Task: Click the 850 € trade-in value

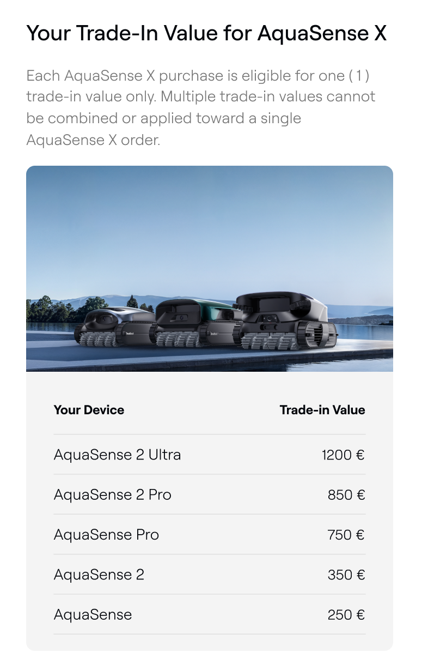Action: [346, 494]
